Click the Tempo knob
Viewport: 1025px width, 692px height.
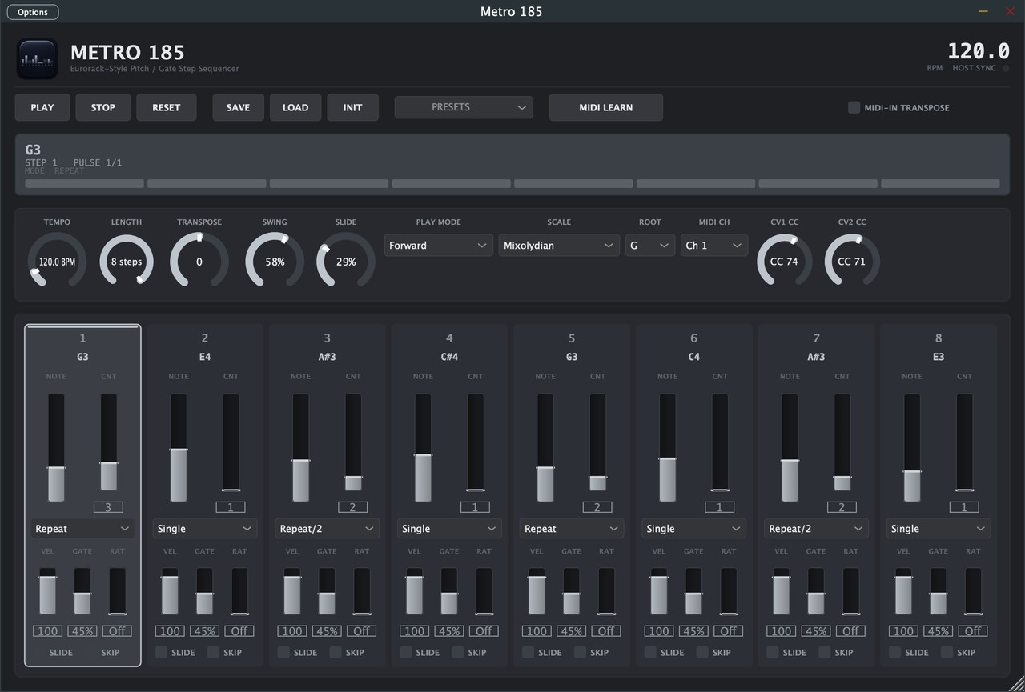57,261
